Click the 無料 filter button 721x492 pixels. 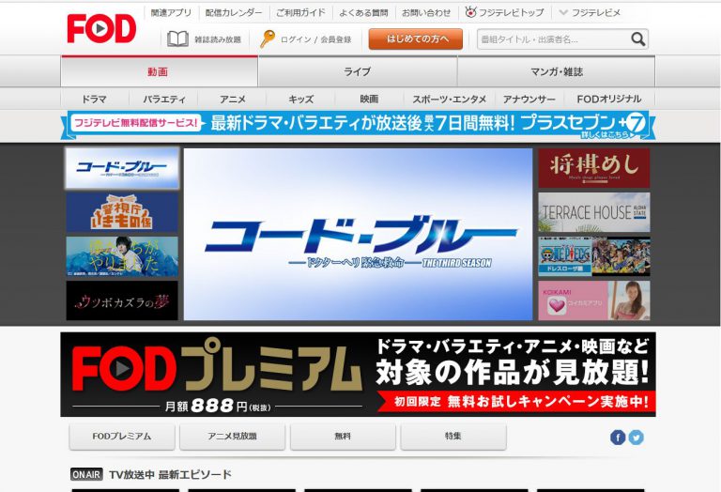coord(343,437)
